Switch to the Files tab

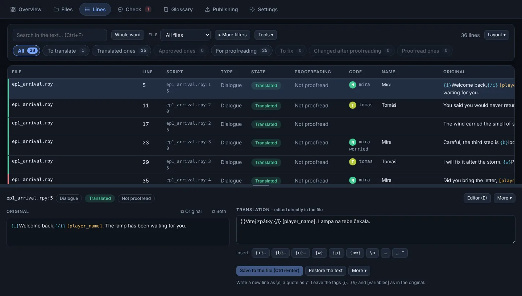click(63, 9)
